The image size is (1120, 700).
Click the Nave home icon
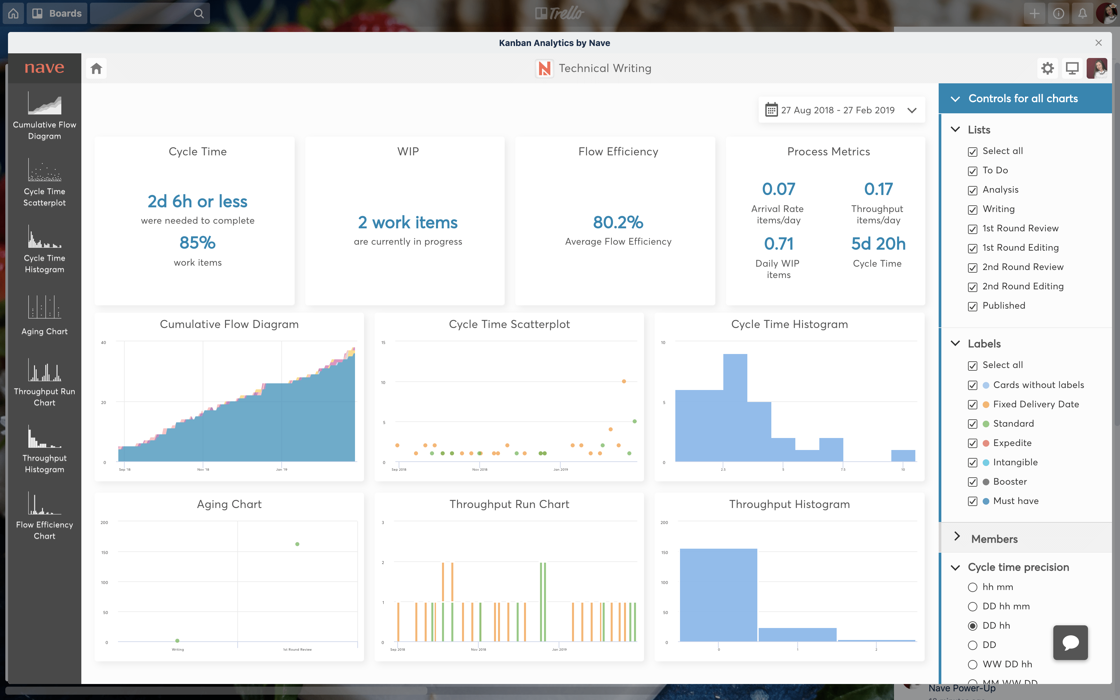(96, 68)
